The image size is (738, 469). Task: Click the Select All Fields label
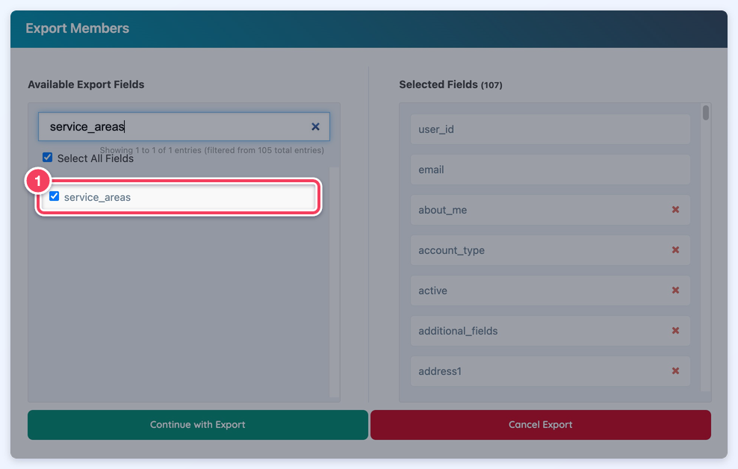[x=96, y=158]
